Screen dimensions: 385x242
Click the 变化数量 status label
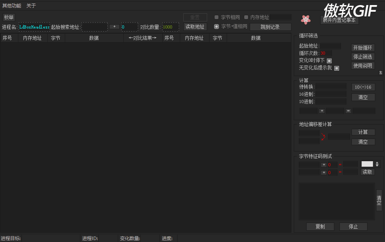point(130,238)
